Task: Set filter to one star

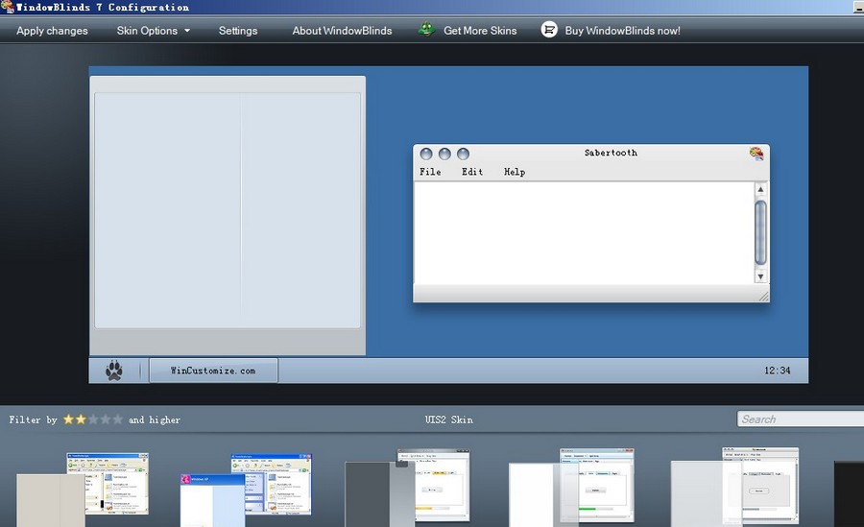Action: click(68, 419)
